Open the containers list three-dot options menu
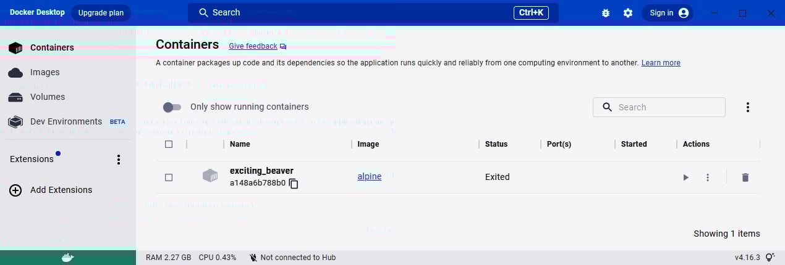This screenshot has height=265, width=785. point(747,107)
